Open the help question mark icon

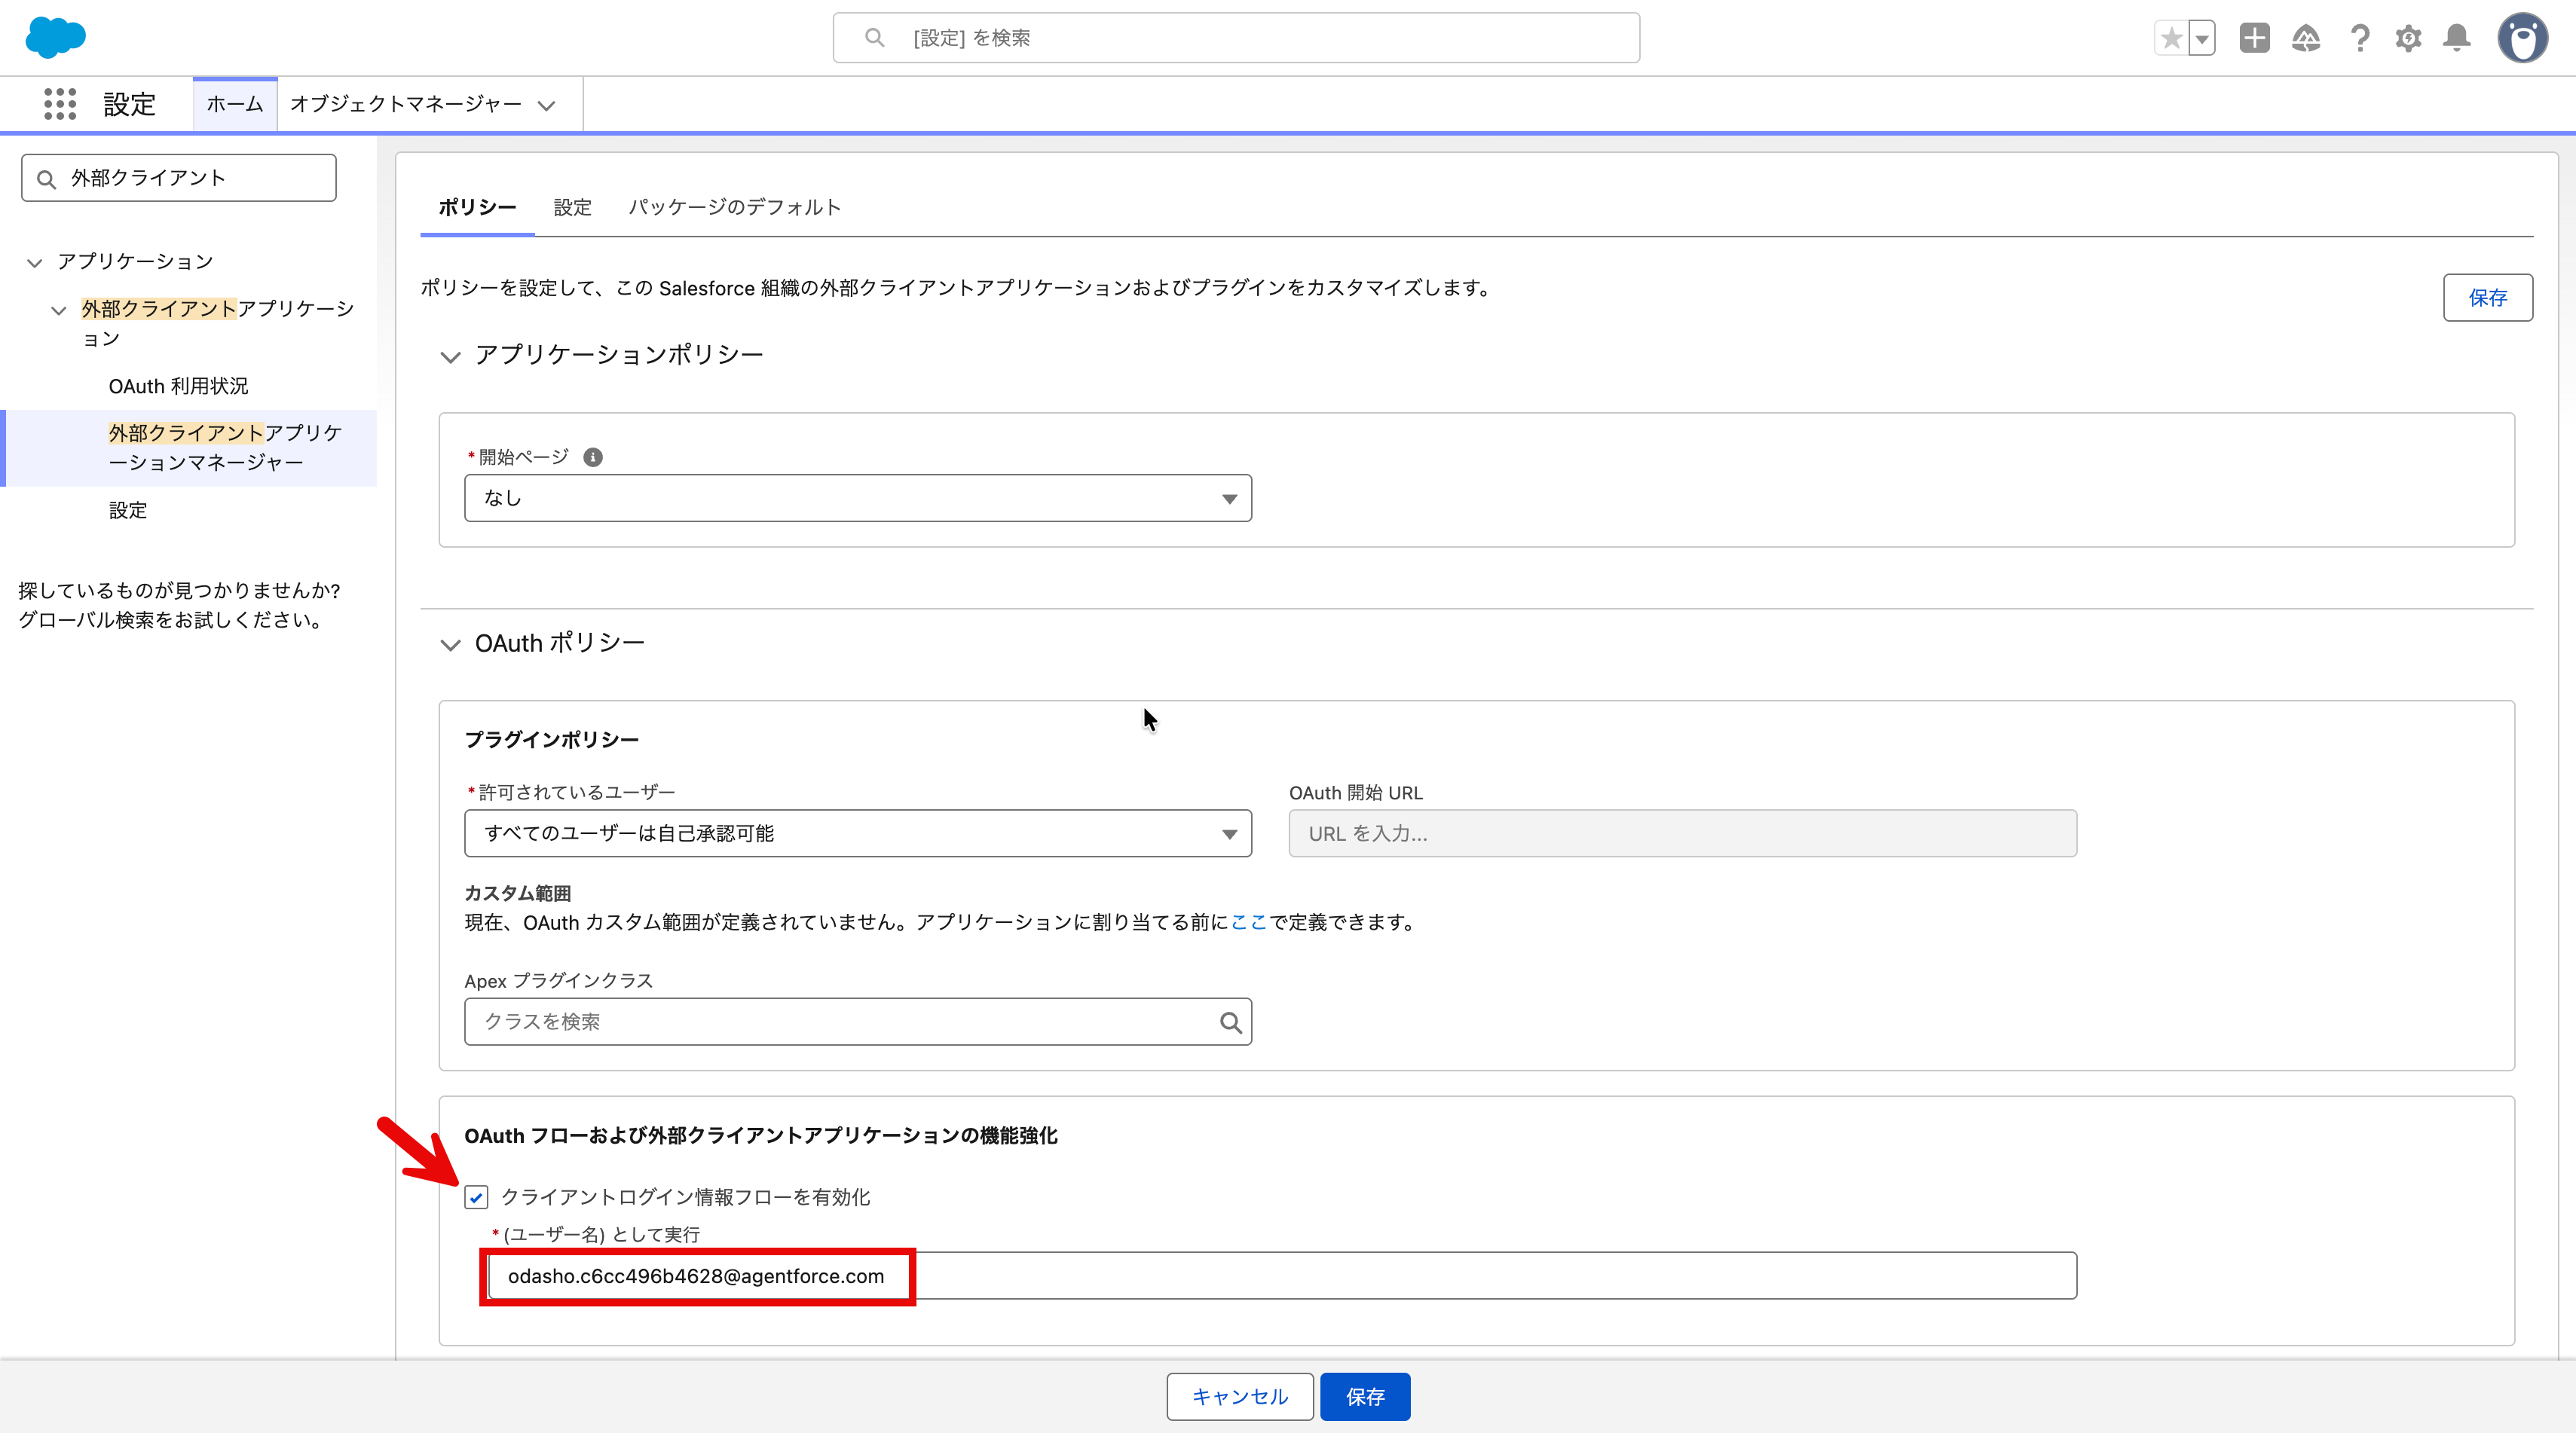[2360, 38]
